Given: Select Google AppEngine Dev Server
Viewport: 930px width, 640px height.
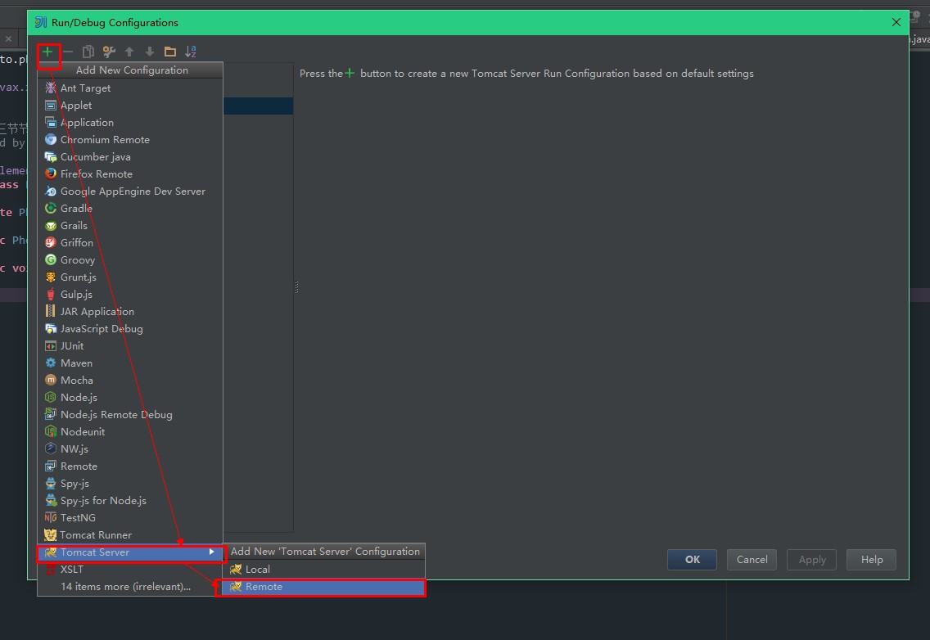Looking at the screenshot, I should pyautogui.click(x=130, y=191).
